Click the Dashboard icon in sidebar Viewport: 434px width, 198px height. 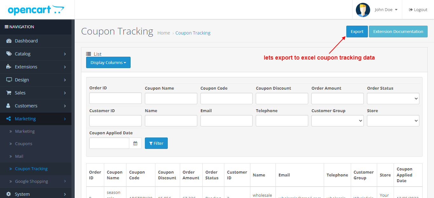(9, 41)
